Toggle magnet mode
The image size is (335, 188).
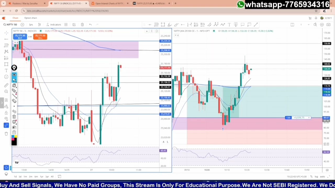point(6,100)
